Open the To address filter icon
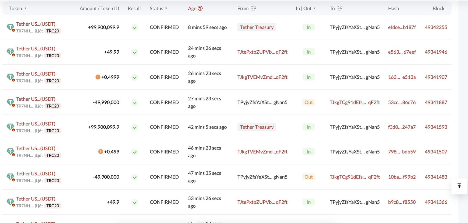The image size is (468, 223). [x=340, y=8]
